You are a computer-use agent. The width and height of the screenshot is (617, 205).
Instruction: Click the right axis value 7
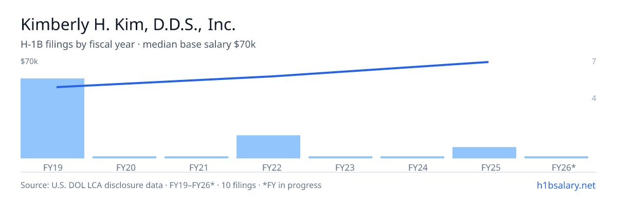(x=594, y=61)
